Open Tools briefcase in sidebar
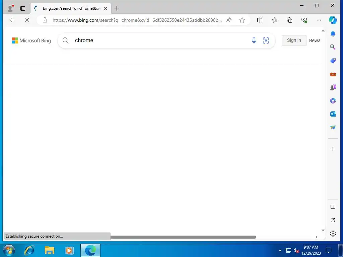343x257 pixels. 333,74
